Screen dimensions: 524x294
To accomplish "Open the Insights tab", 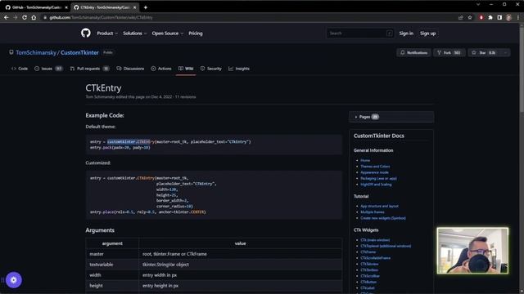I will [239, 69].
